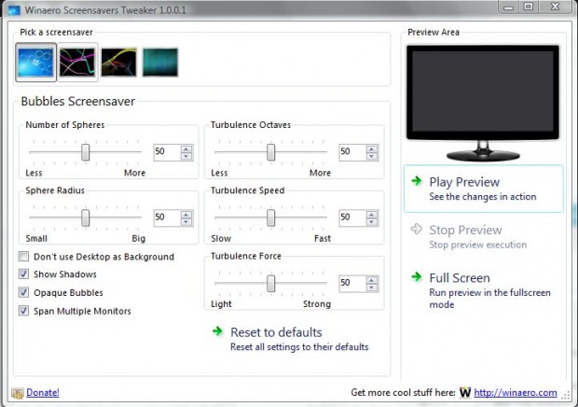Select the Aurora screensaver thumbnail

tap(159, 63)
